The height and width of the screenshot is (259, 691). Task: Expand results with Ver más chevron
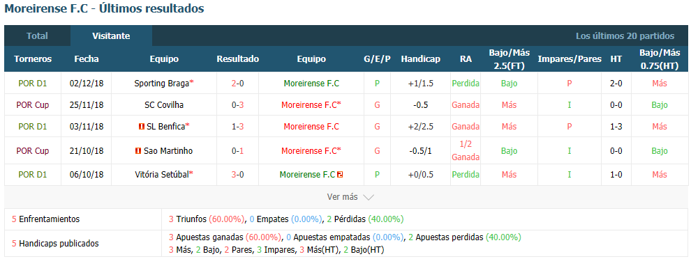[368, 198]
